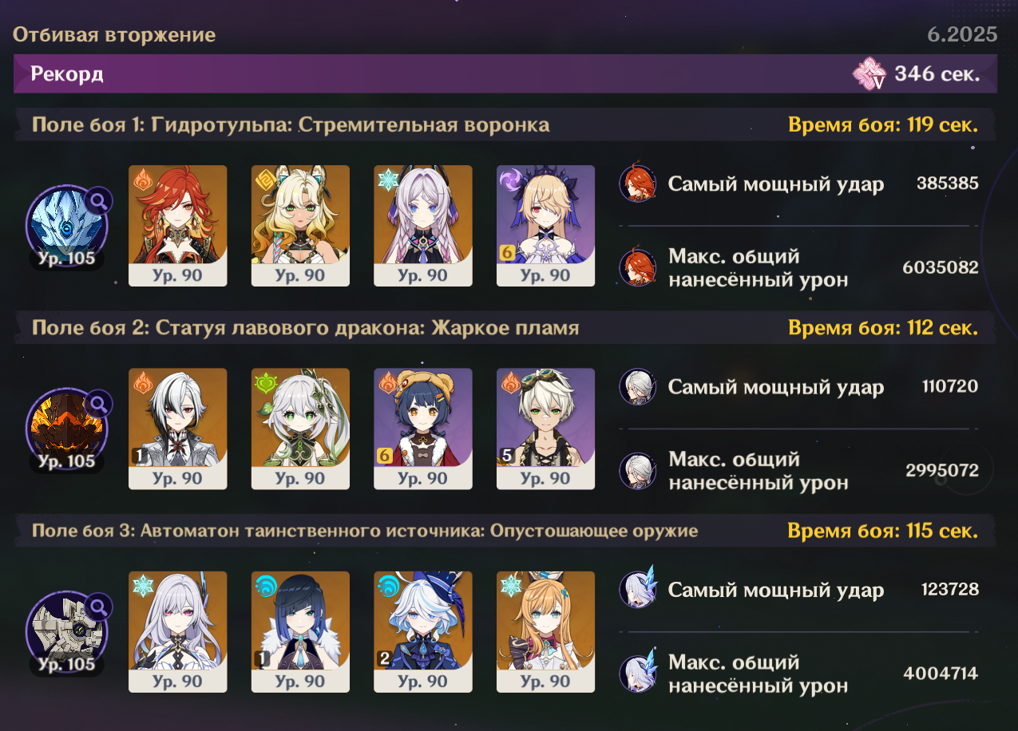Select the black-white haired Pyro character portrait

click(x=178, y=429)
